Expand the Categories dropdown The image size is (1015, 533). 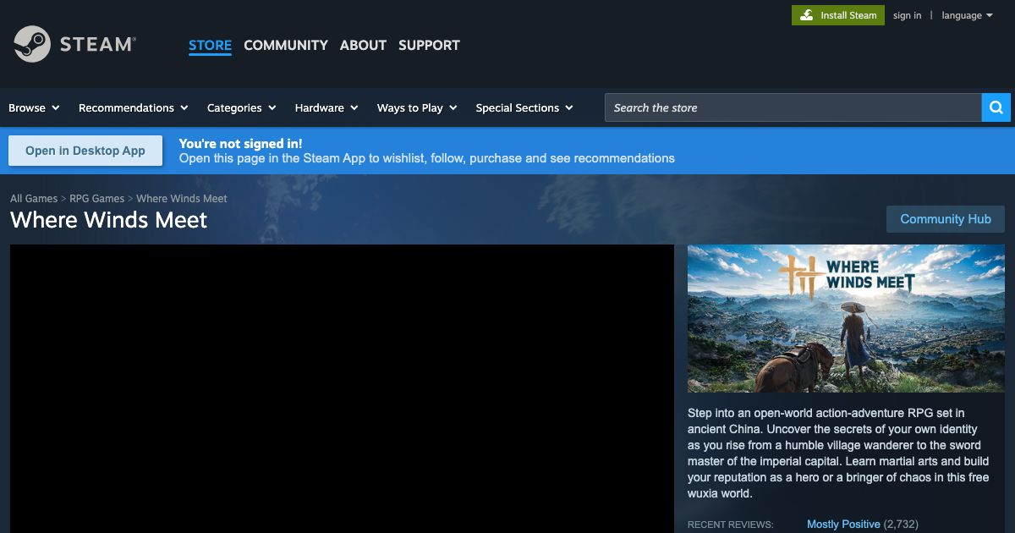click(x=242, y=107)
